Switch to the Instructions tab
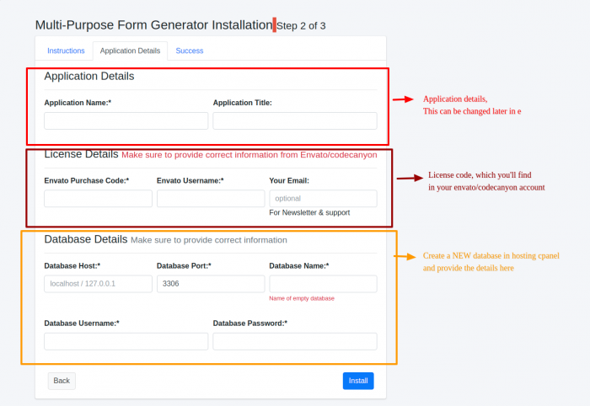This screenshot has width=590, height=406. (x=66, y=51)
